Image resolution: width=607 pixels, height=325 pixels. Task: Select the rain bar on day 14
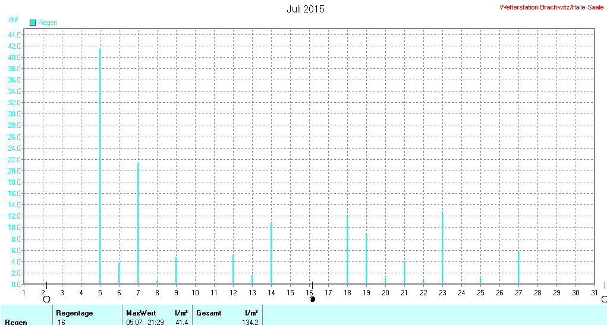click(x=271, y=253)
